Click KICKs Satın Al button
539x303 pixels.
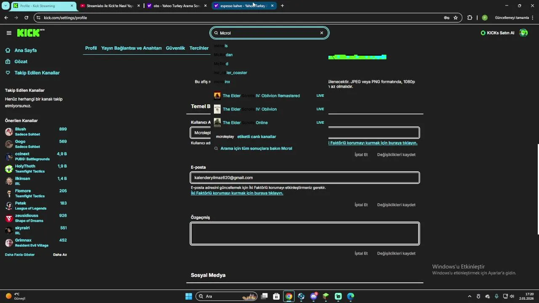(x=498, y=33)
